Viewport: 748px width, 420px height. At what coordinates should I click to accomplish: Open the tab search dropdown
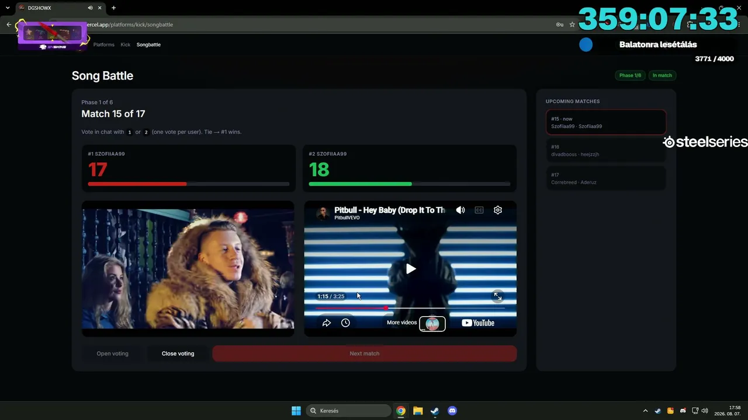pos(8,8)
